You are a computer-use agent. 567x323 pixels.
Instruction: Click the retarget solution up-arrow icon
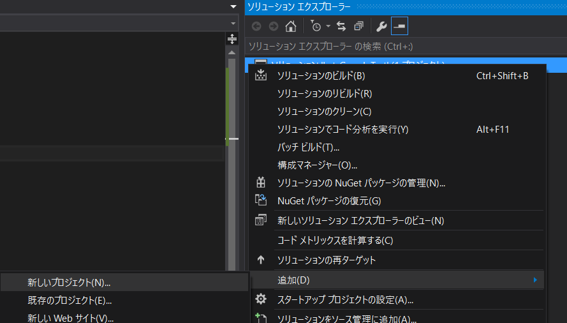tap(261, 260)
